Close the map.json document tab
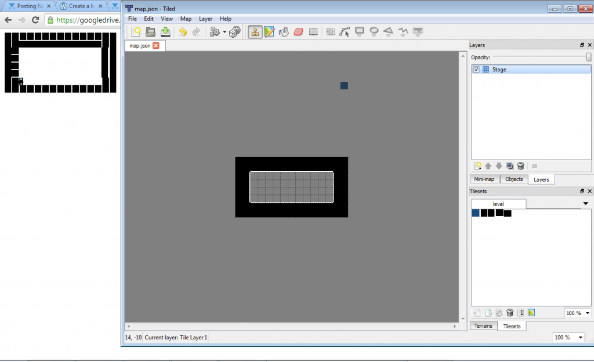 point(155,46)
